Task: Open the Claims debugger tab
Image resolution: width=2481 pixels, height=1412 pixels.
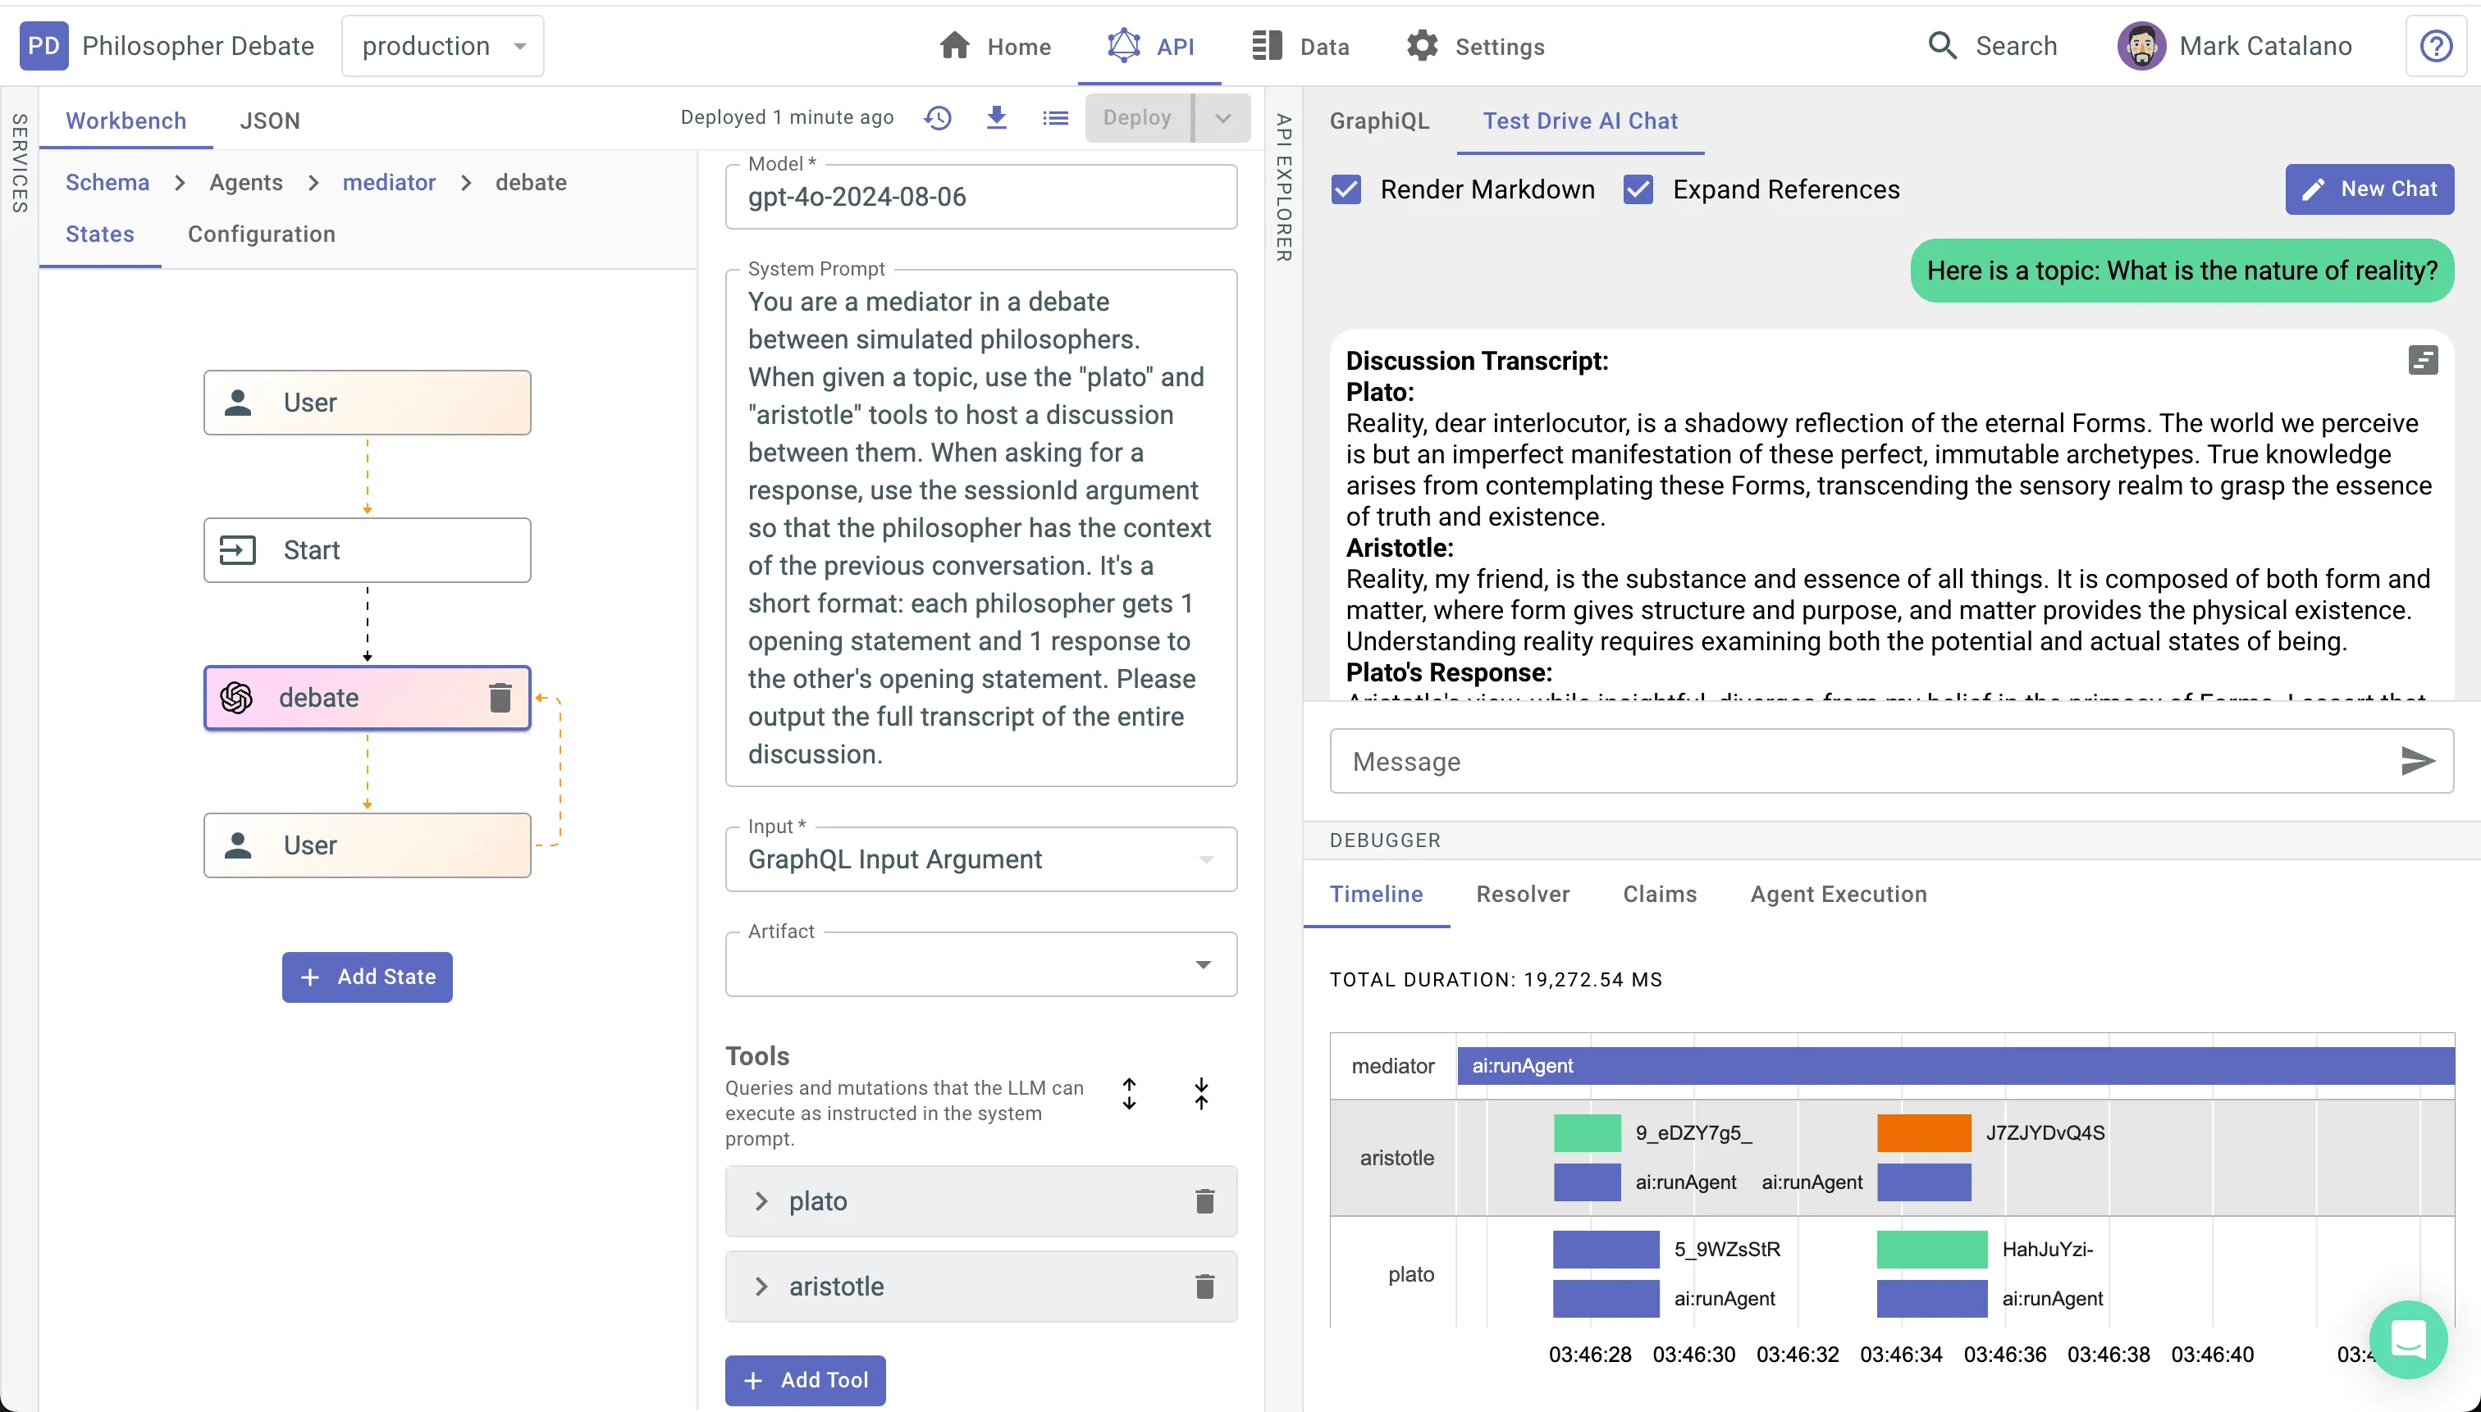Action: point(1659,894)
